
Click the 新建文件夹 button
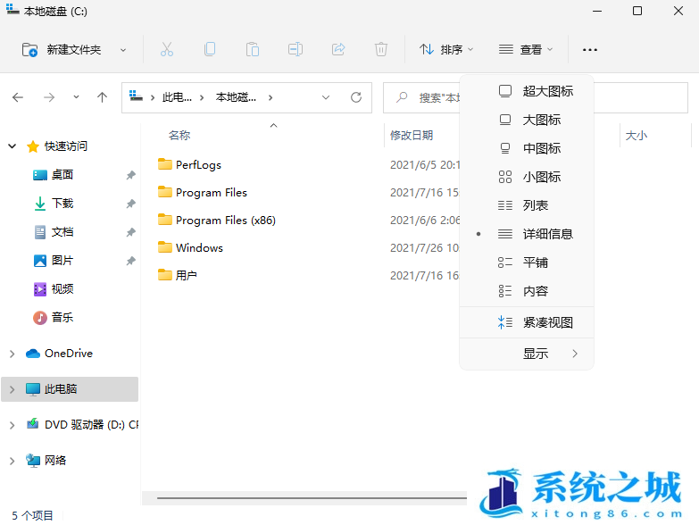pos(62,49)
